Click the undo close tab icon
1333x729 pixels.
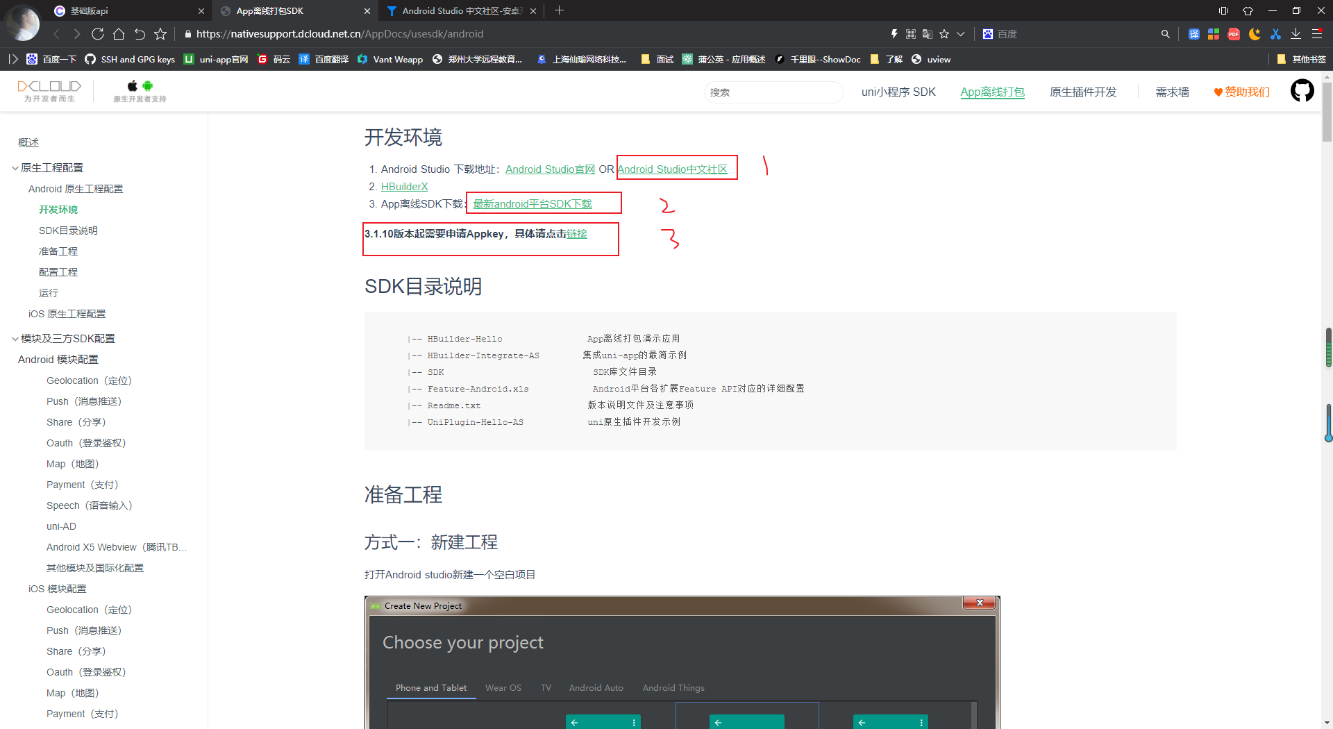point(140,34)
